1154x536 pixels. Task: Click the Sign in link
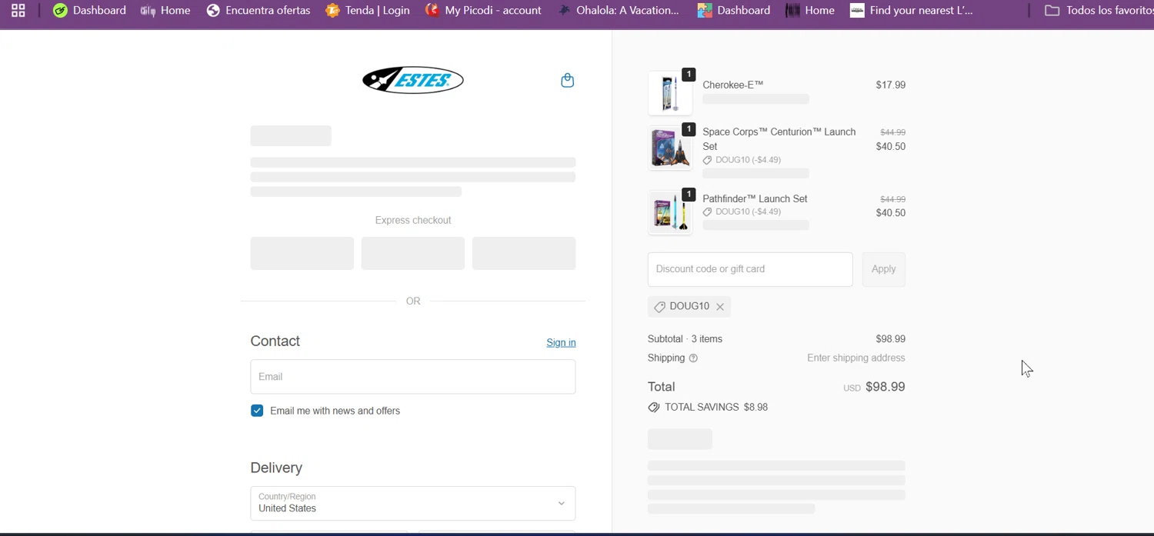coord(561,342)
